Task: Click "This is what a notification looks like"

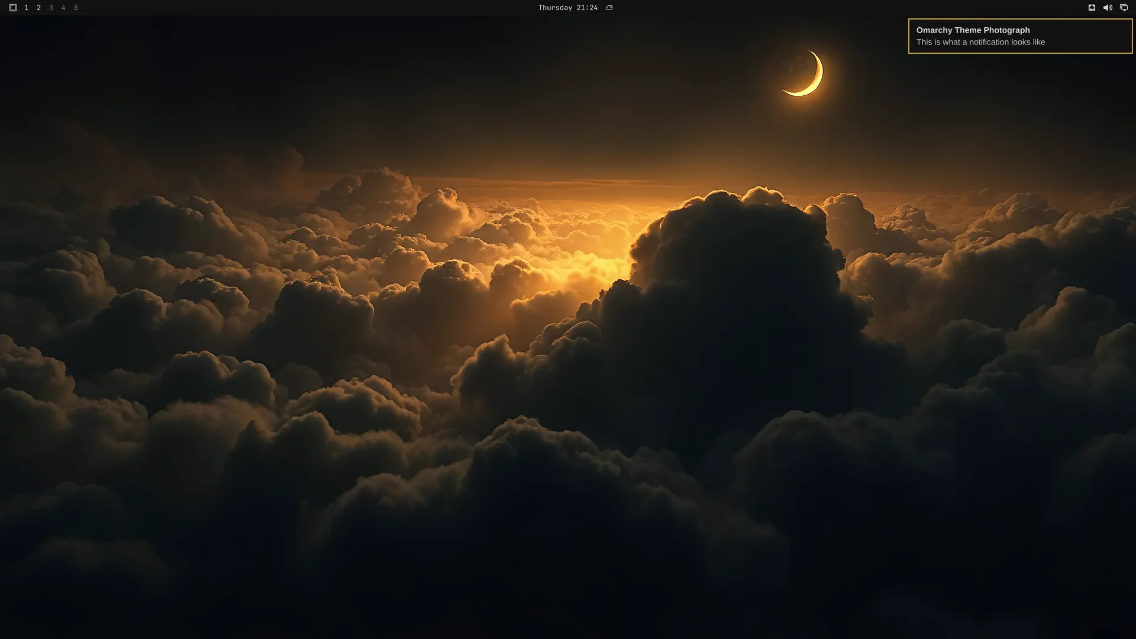Action: pos(980,42)
